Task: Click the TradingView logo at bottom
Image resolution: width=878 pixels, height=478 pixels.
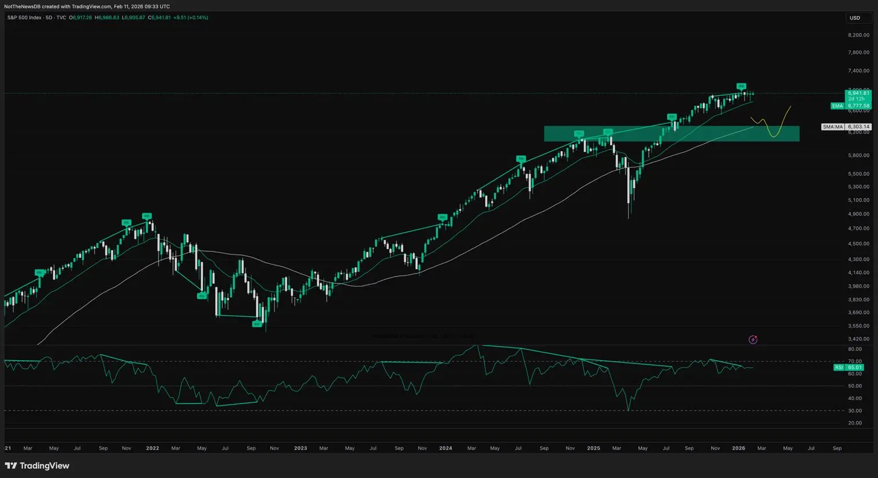Action: click(x=37, y=466)
